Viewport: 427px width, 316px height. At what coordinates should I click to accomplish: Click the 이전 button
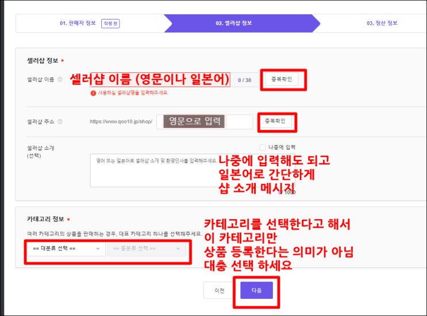click(219, 290)
